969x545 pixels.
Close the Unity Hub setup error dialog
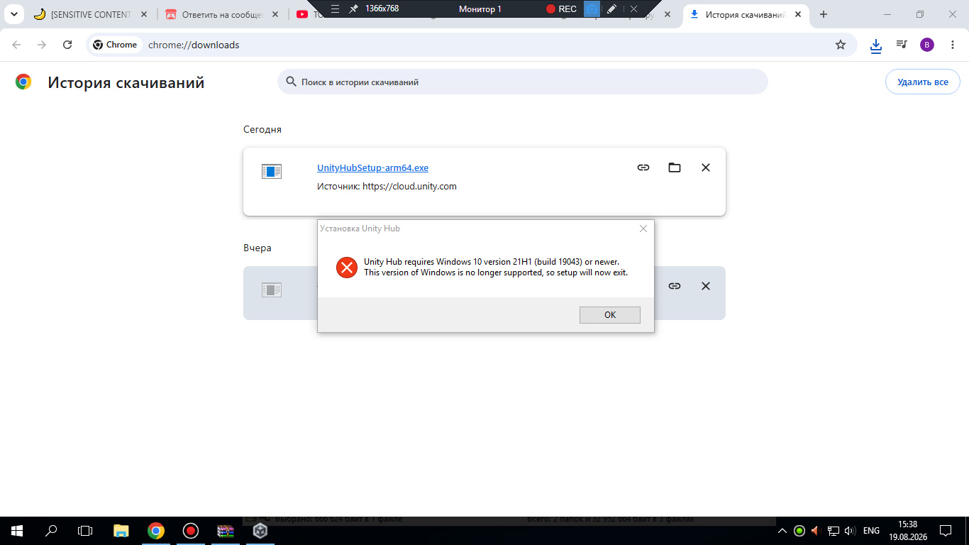643,229
